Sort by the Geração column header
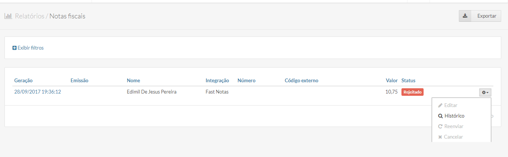Viewport: 508px width, 157px height. point(23,80)
